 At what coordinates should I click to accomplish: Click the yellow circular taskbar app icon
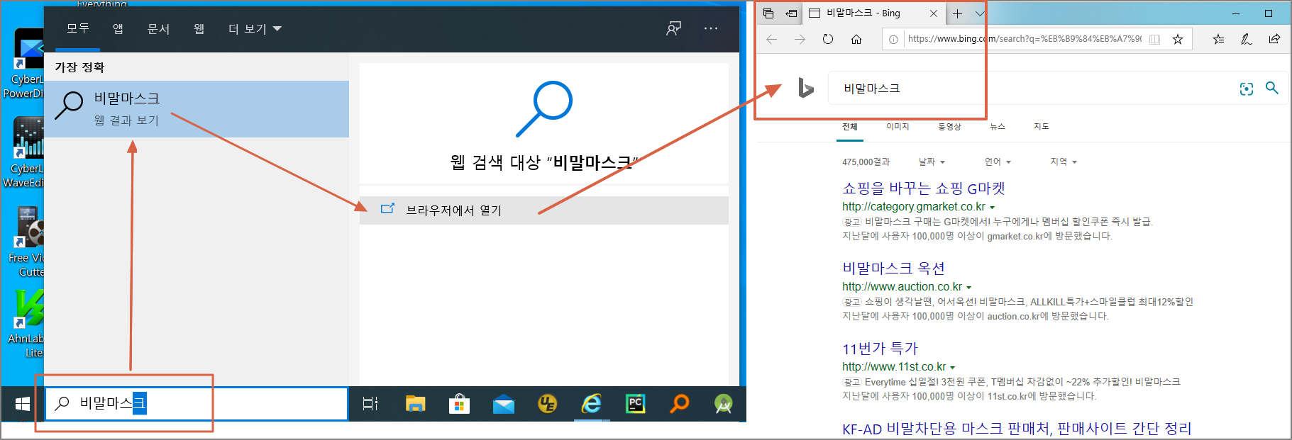click(547, 404)
